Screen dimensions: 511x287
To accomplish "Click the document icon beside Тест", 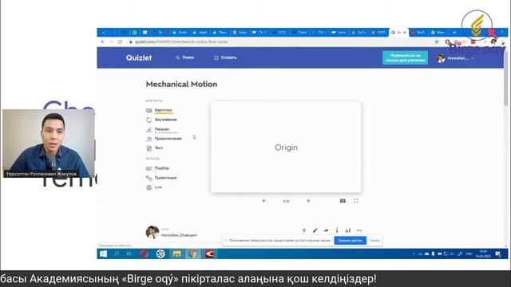I will pos(149,148).
